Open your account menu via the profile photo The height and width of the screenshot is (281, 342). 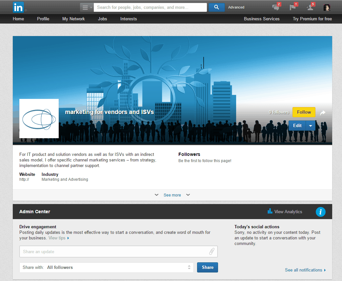tap(327, 7)
